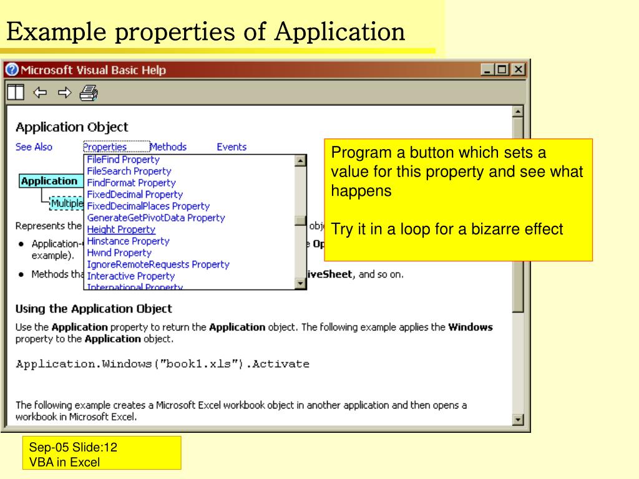639x479 pixels.
Task: Select Hinstance Property entry
Action: pyautogui.click(x=128, y=241)
